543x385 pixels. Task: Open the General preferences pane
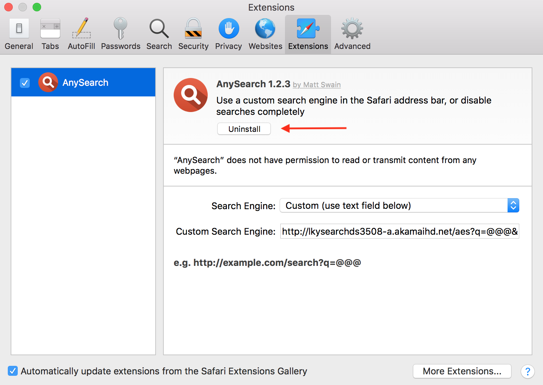[x=19, y=34]
